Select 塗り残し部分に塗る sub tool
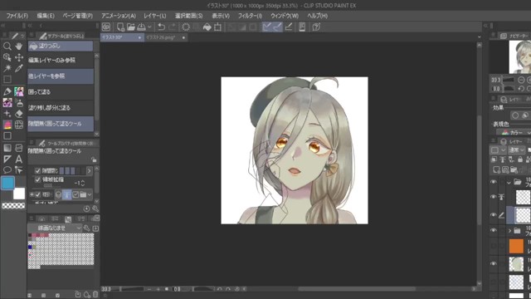Screen dimensions: 531x299 point(61,108)
